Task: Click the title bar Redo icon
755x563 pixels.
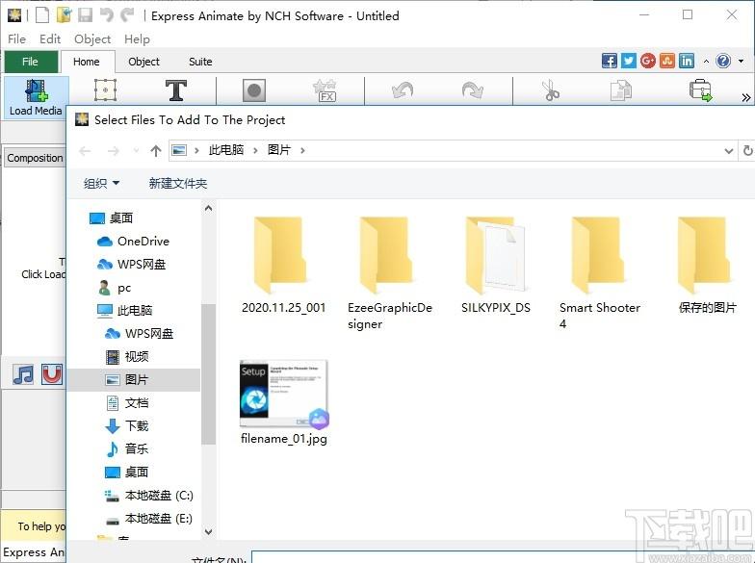Action: pos(127,15)
